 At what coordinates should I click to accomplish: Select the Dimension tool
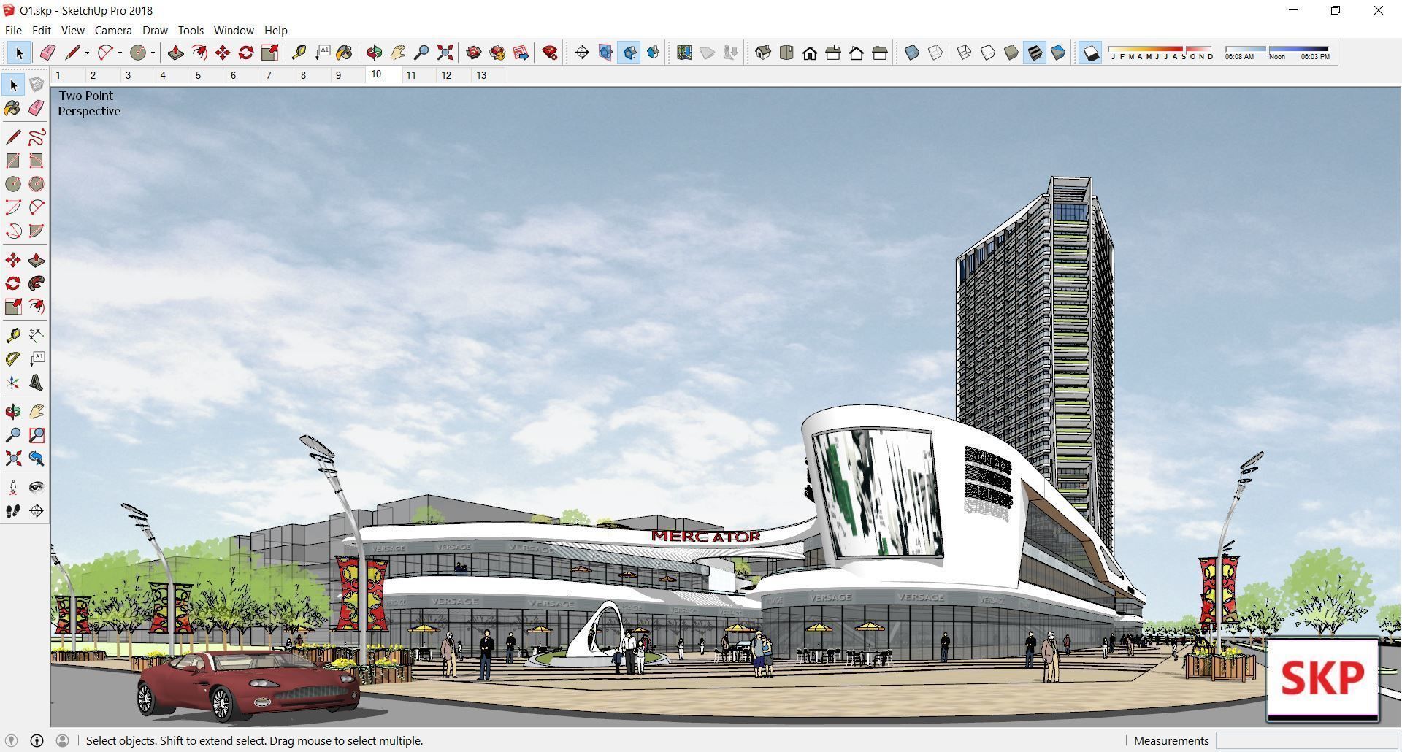(37, 335)
